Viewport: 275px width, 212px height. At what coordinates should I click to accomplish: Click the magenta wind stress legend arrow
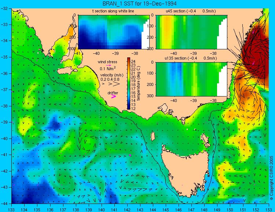pyautogui.click(x=109, y=65)
